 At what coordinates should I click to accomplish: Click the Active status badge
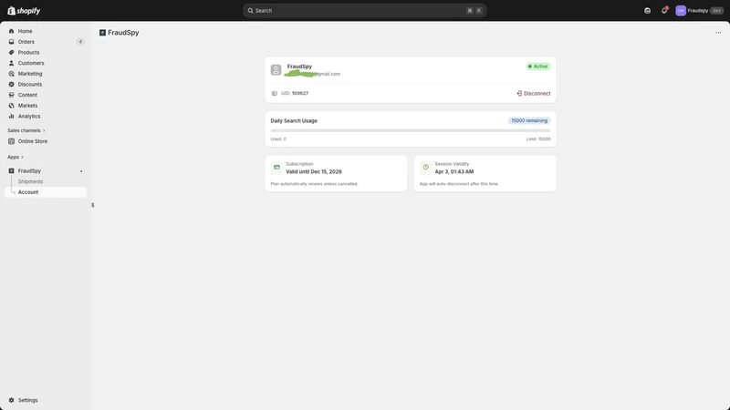tap(538, 67)
